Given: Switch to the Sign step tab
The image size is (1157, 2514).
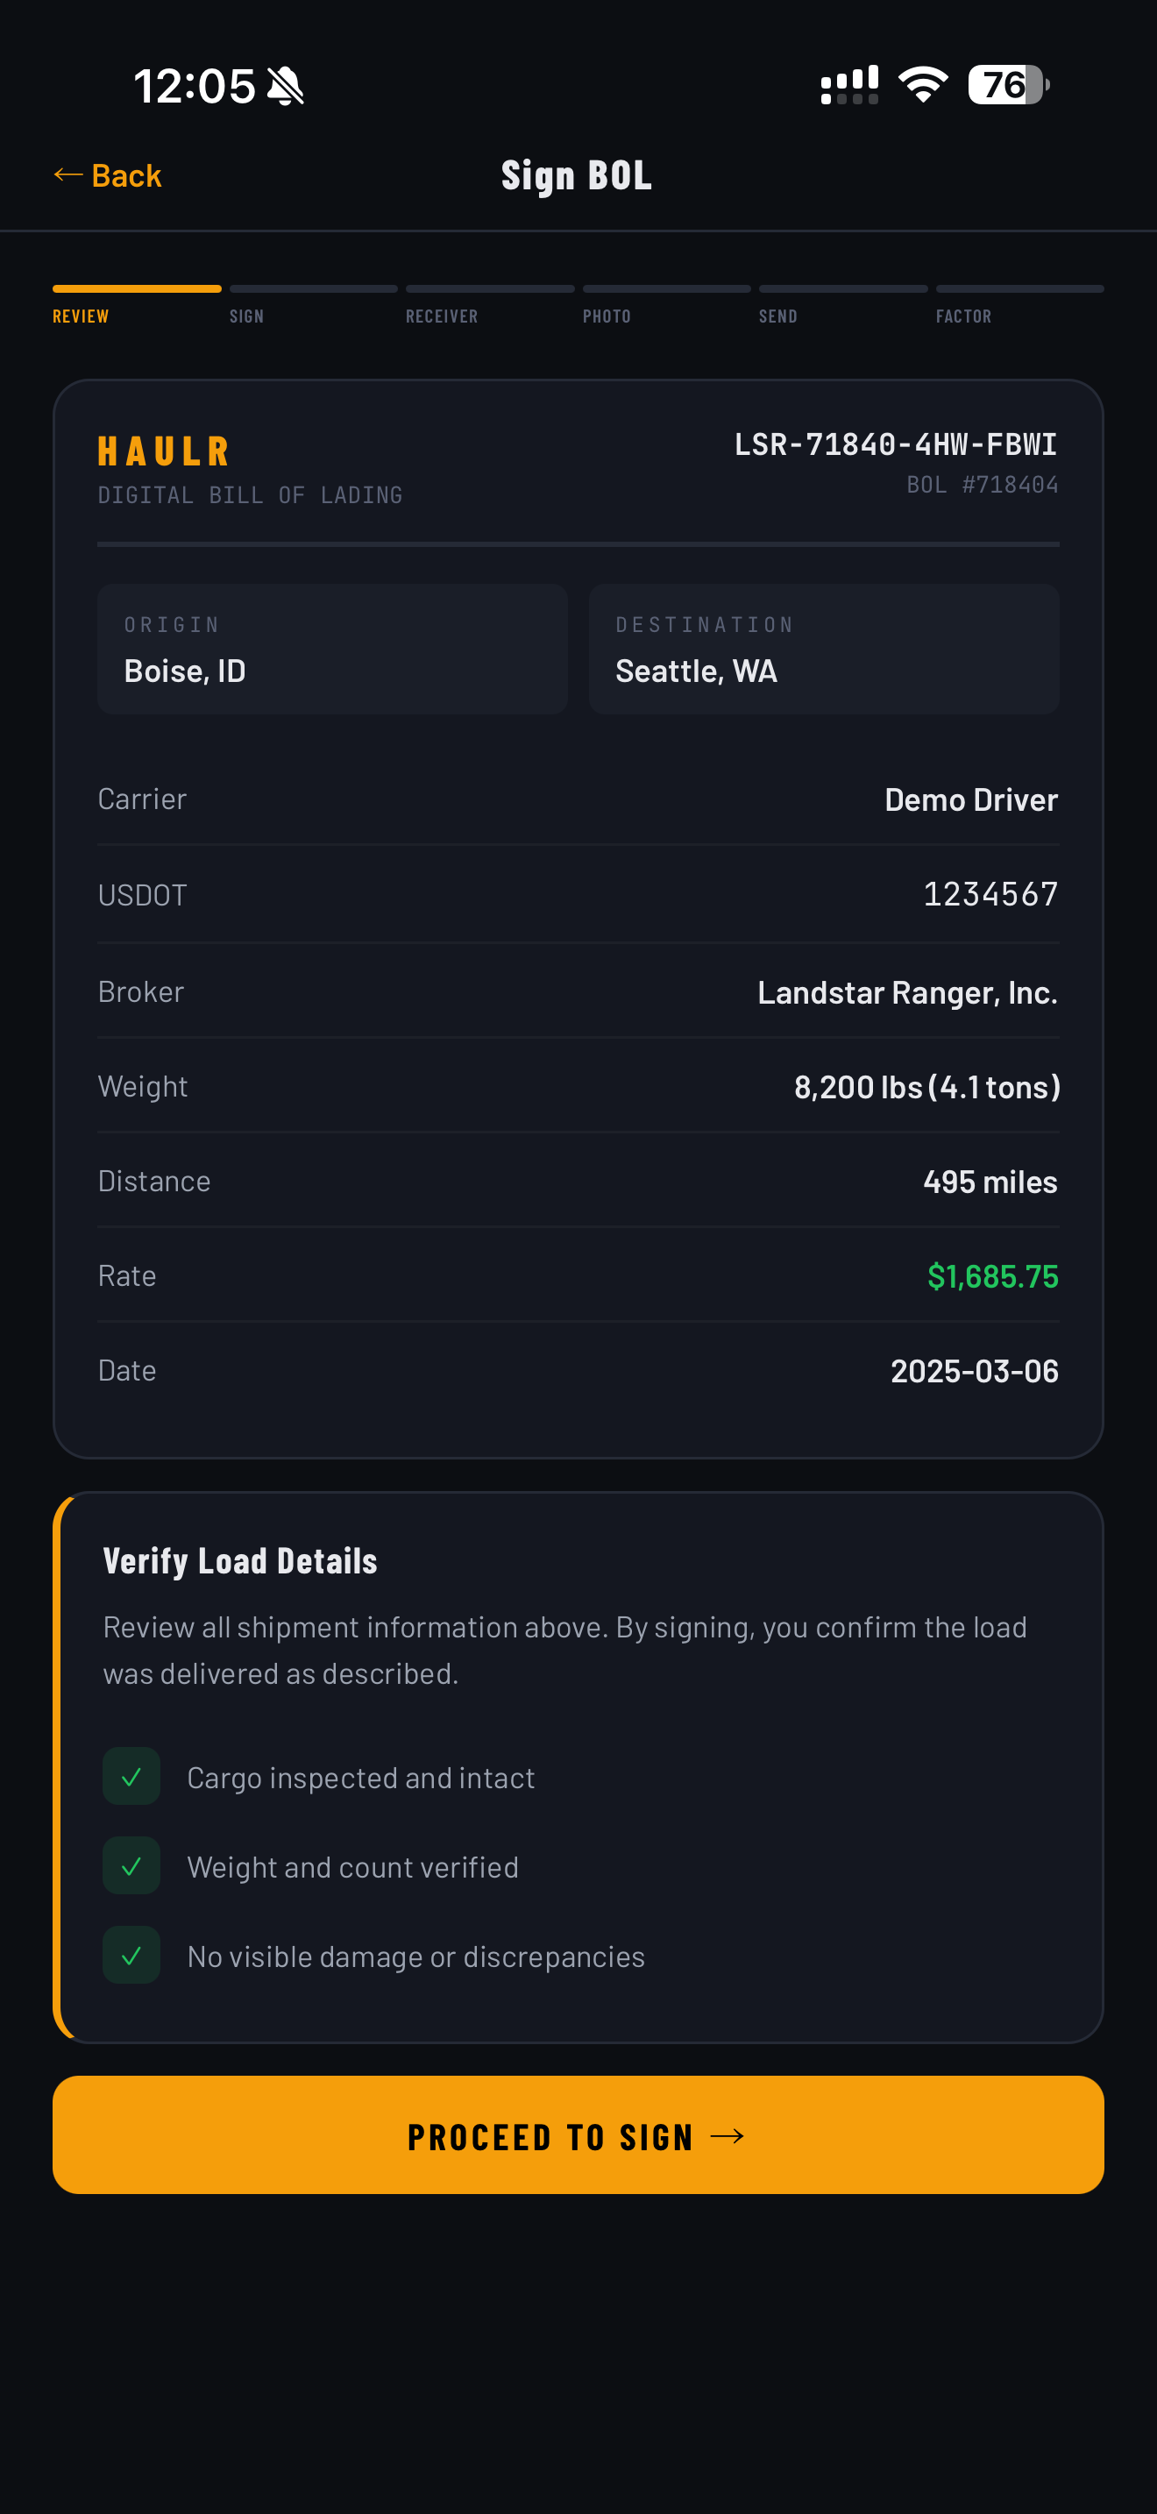Looking at the screenshot, I should click(247, 316).
